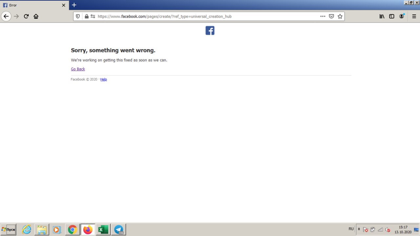The height and width of the screenshot is (236, 420).
Task: Click the Show Desktop tray icon
Action: click(x=416, y=229)
